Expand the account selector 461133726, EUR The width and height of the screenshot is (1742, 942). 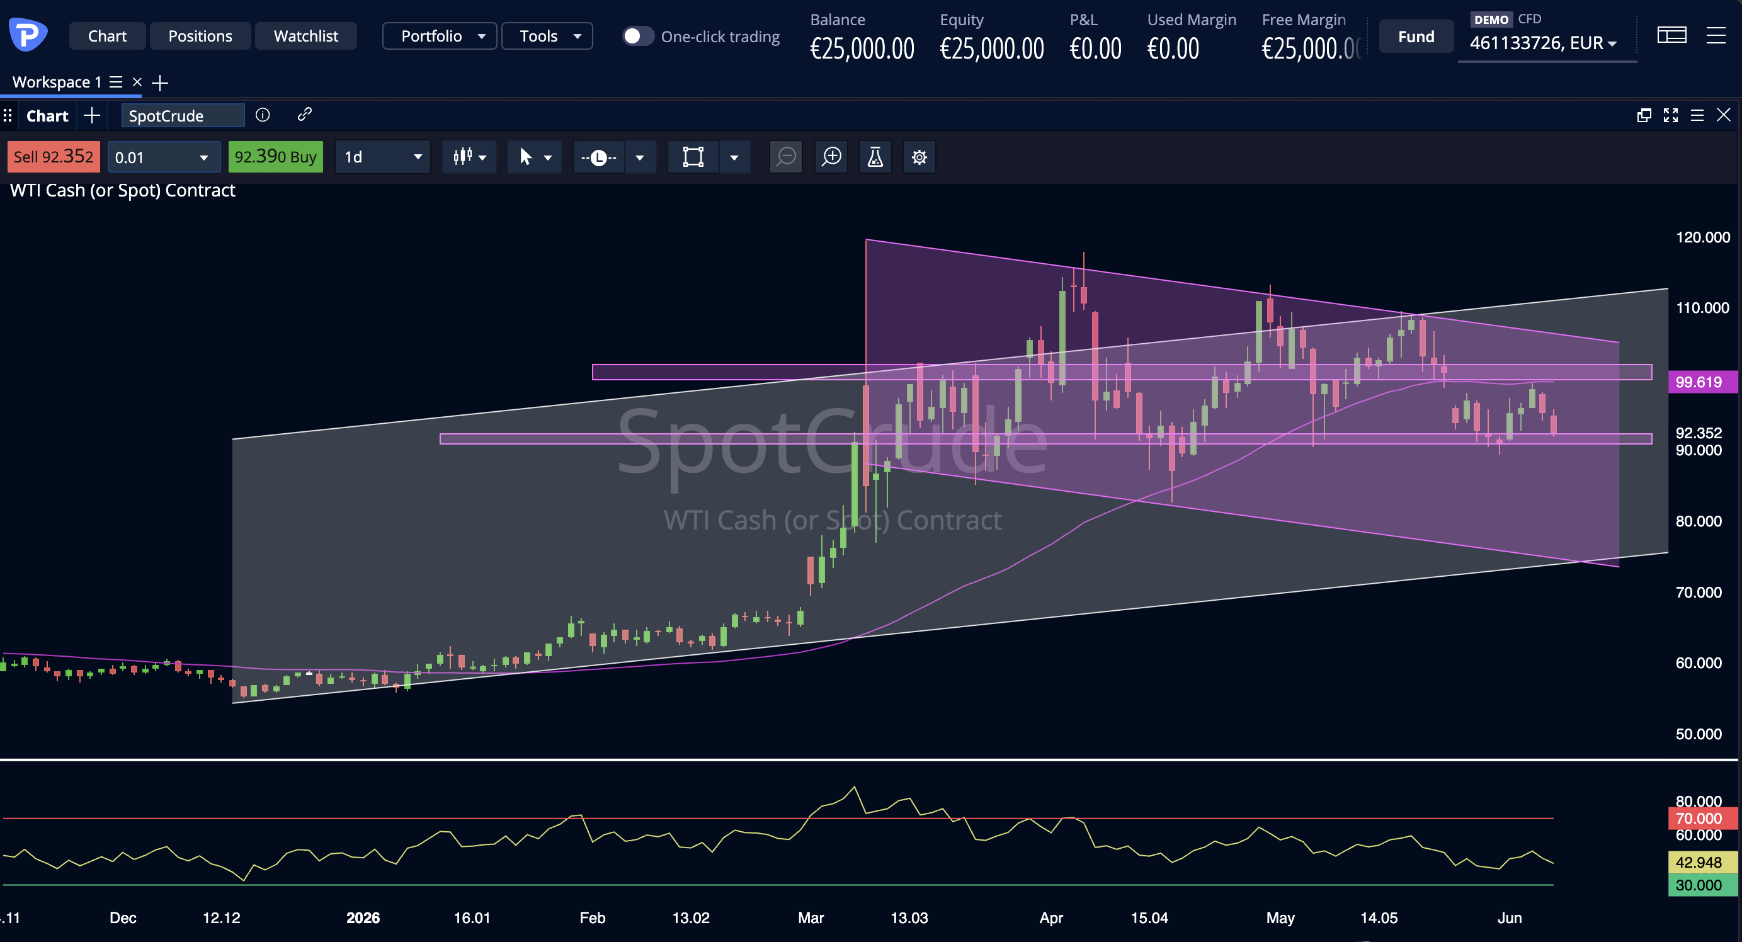coord(1544,43)
